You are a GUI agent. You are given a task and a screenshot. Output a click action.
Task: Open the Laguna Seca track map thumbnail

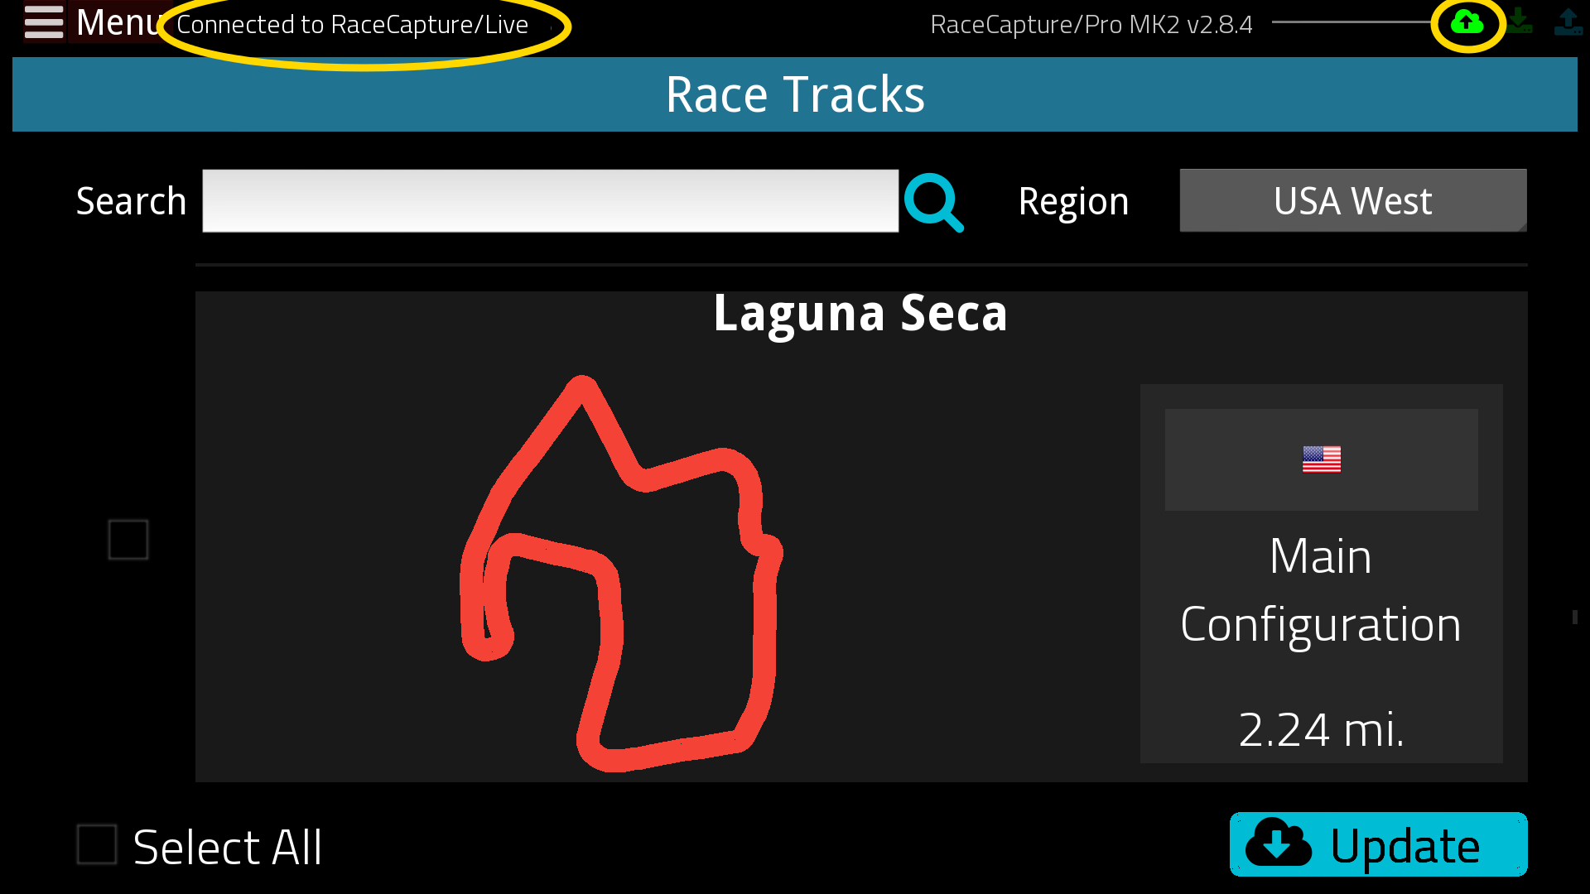[621, 574]
